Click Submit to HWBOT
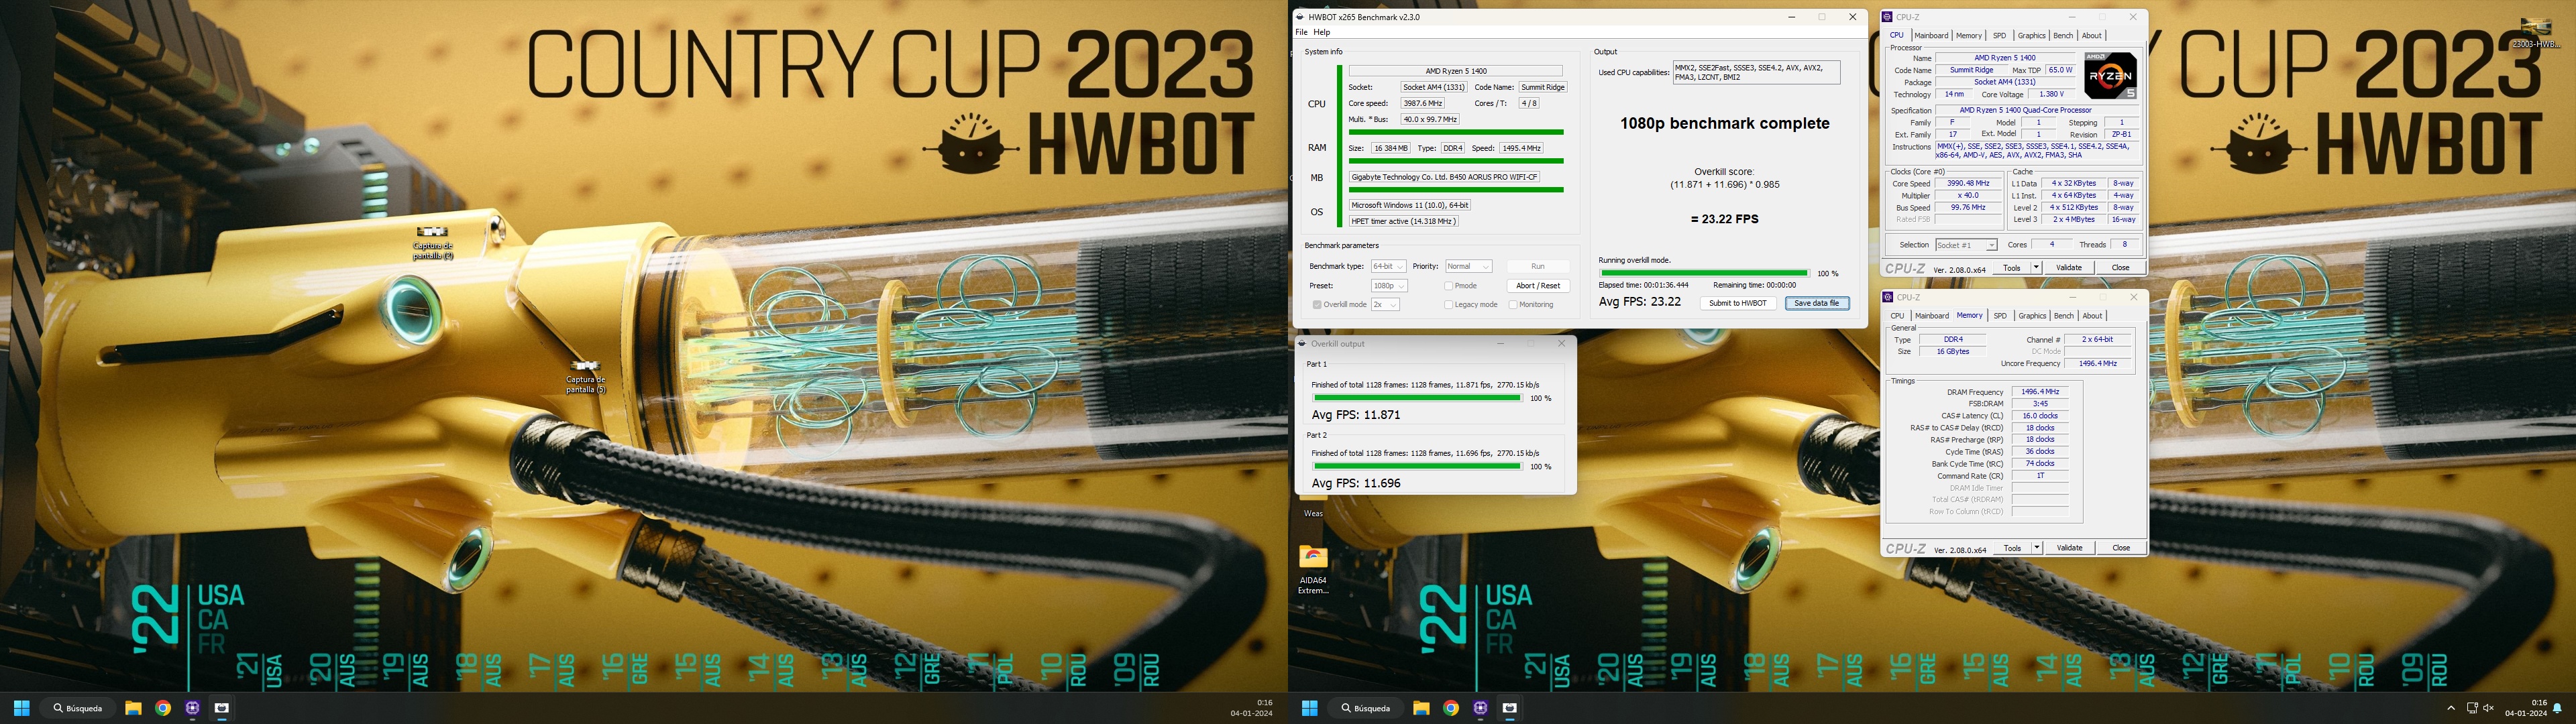The width and height of the screenshot is (2576, 724). 1738,303
